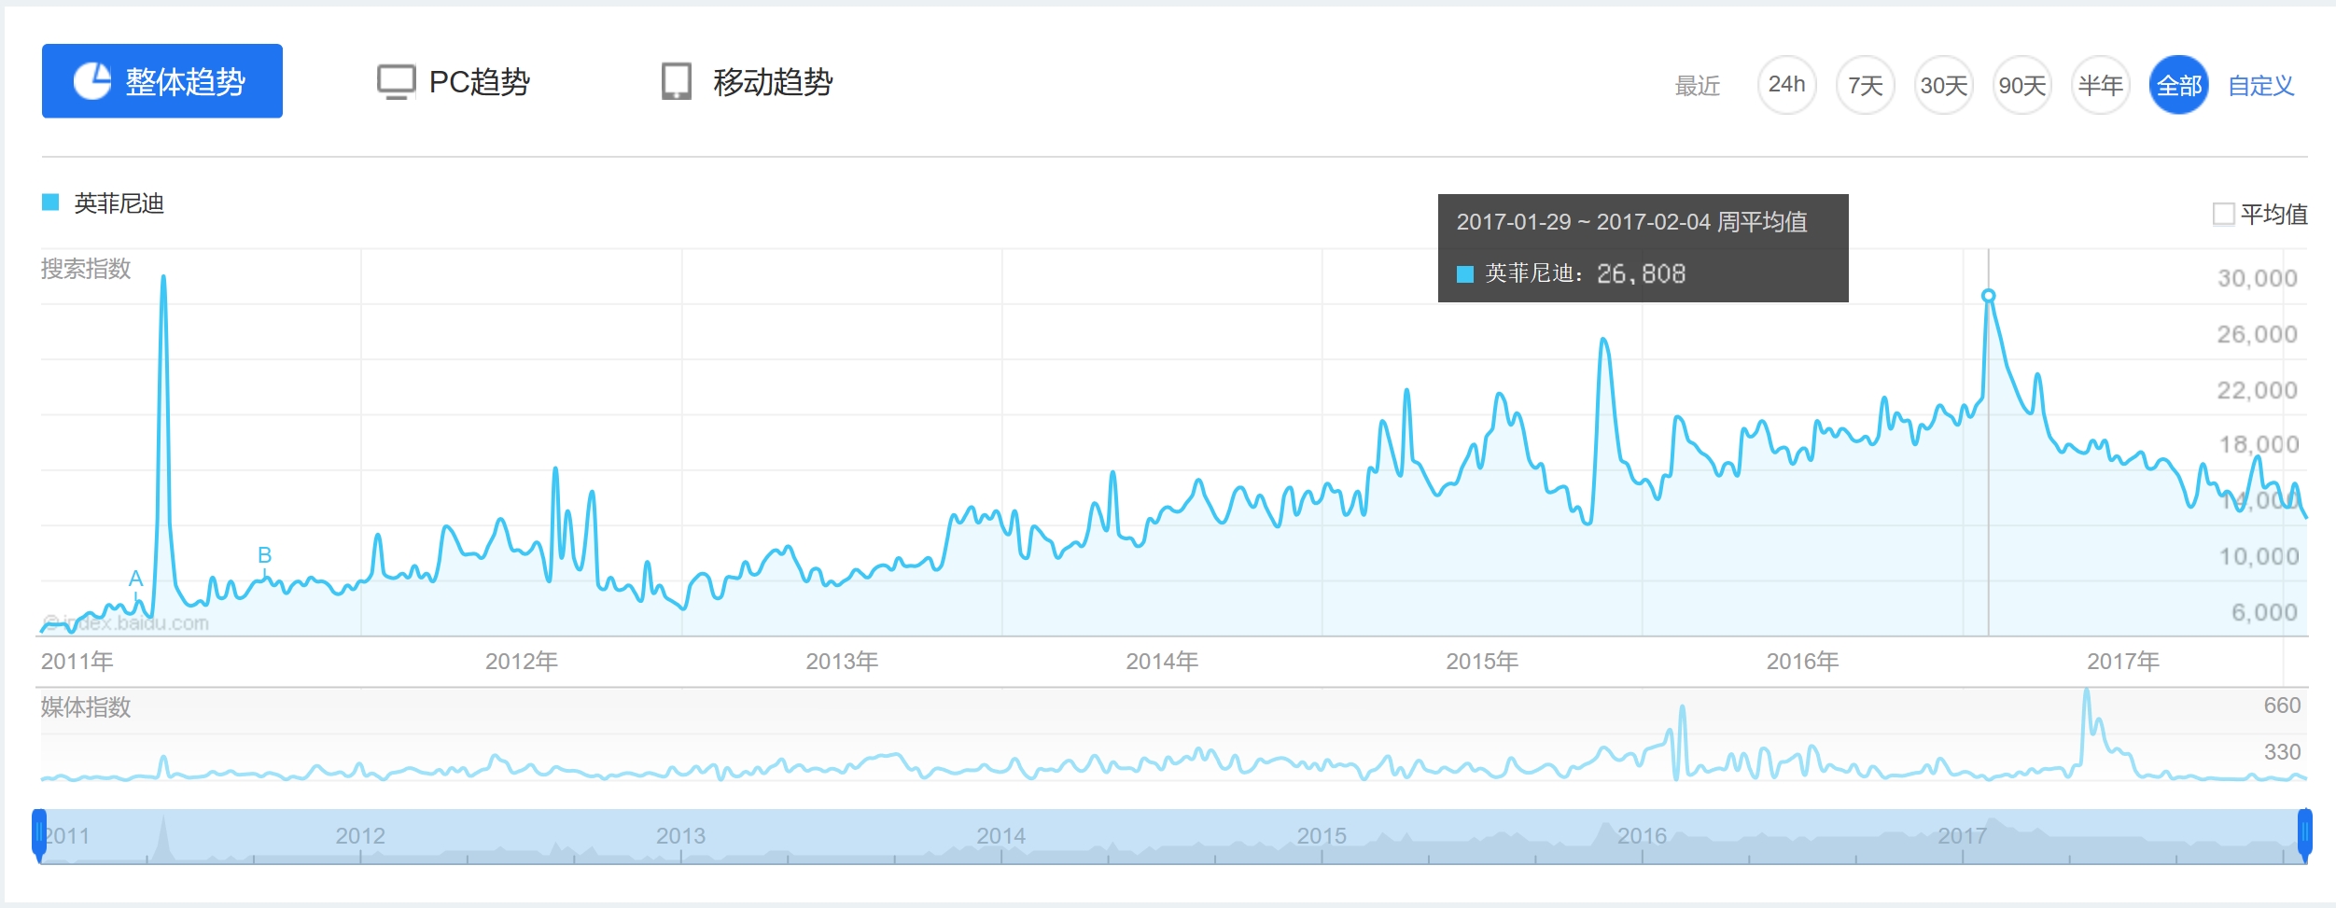Select the 7天 time range
Viewport: 2336px width, 908px height.
pyautogui.click(x=1865, y=85)
